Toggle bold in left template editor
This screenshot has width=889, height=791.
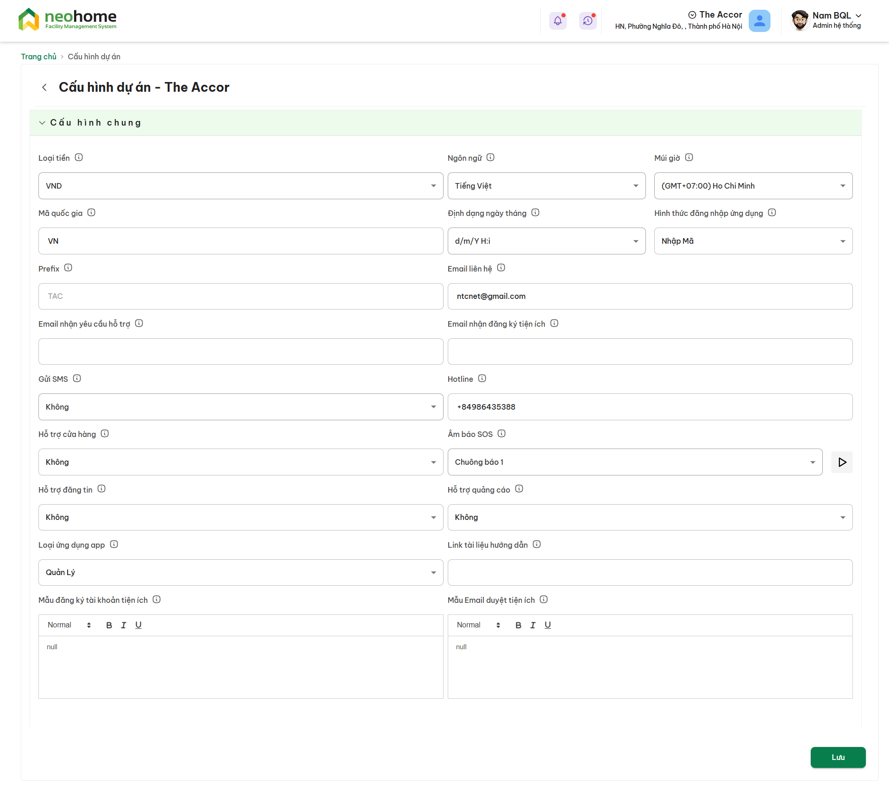(109, 625)
